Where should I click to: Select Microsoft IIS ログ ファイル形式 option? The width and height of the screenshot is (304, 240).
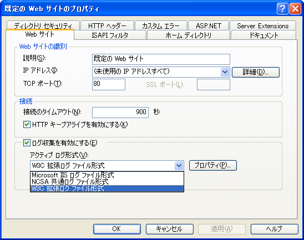(x=107, y=175)
